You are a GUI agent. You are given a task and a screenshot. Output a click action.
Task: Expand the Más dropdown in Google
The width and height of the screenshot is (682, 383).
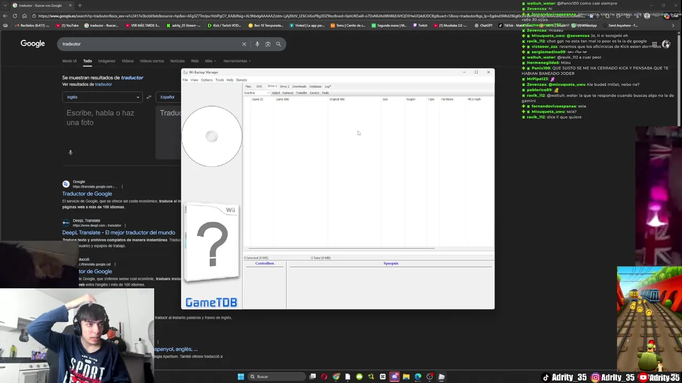click(x=210, y=61)
